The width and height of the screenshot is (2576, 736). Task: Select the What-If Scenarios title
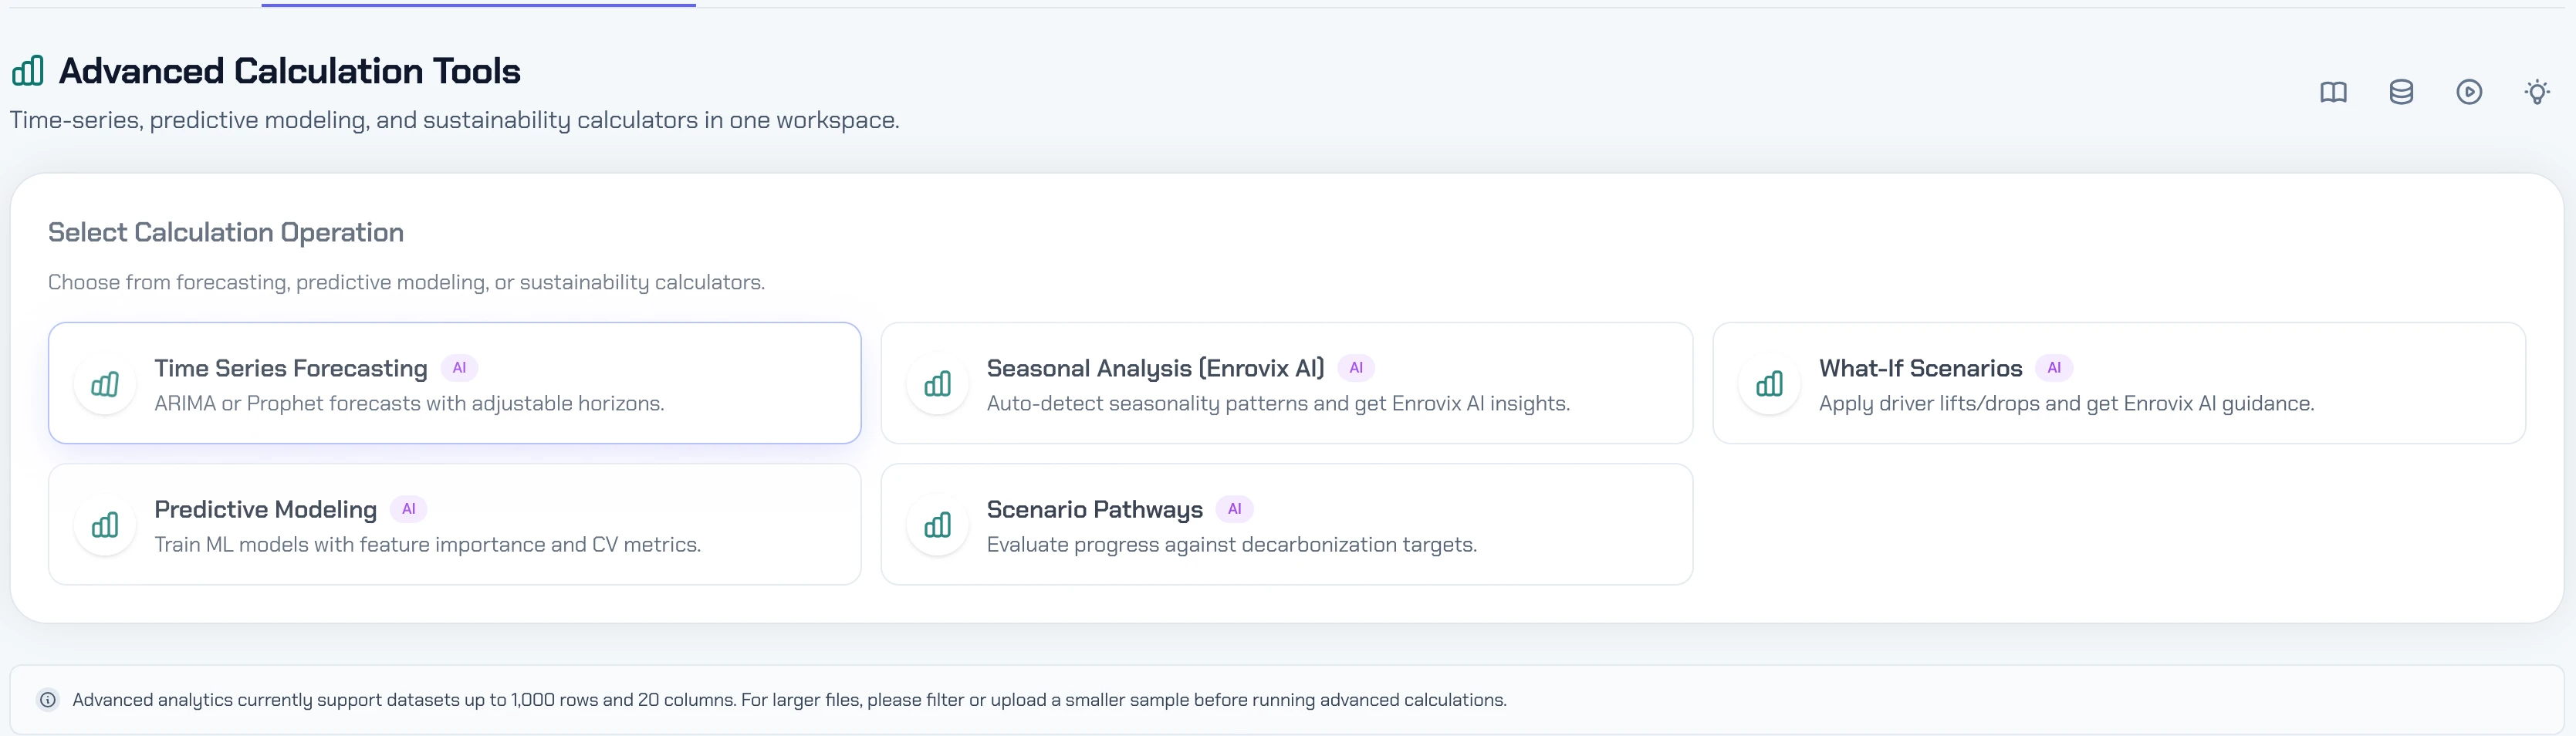(1920, 368)
